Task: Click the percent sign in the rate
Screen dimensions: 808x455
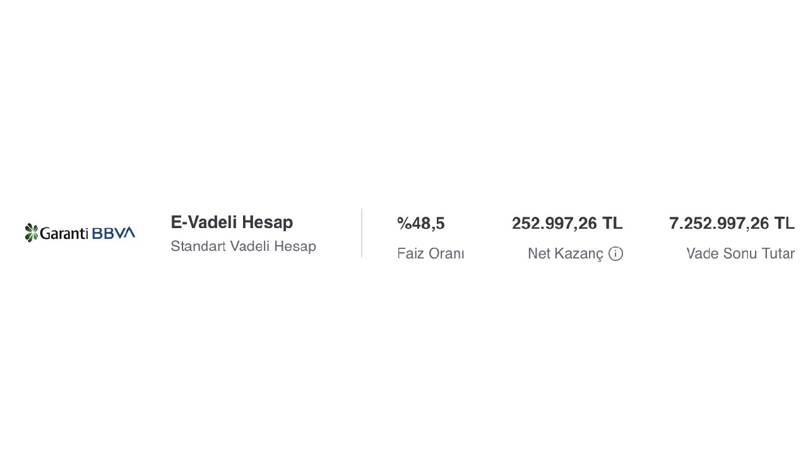Action: [404, 223]
